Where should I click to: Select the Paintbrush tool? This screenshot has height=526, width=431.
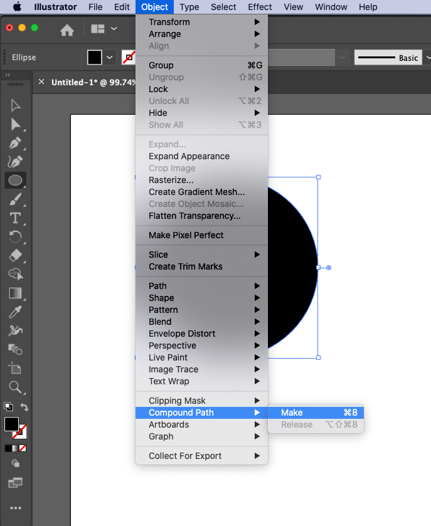pos(15,199)
